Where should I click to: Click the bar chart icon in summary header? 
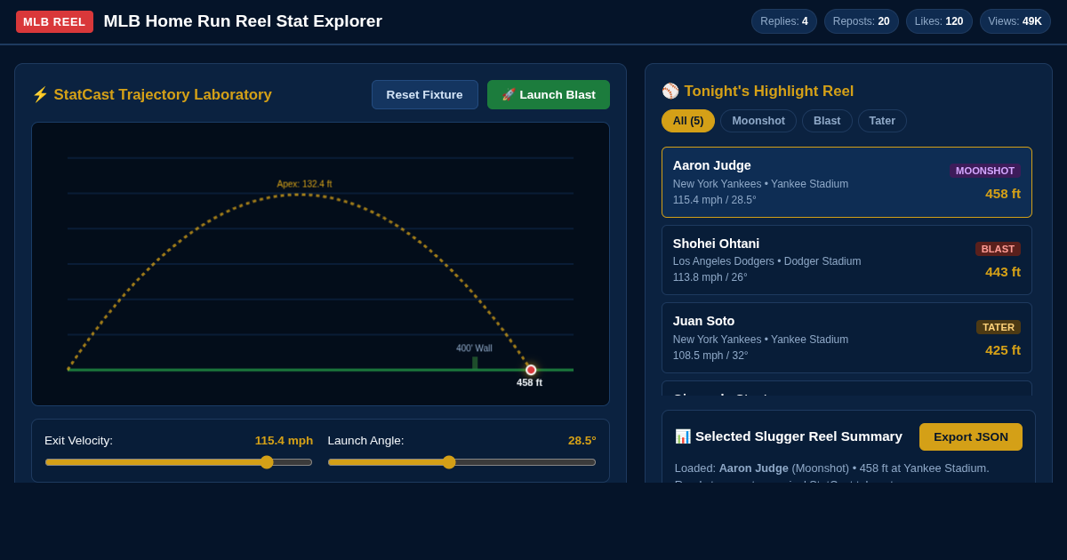coord(683,436)
